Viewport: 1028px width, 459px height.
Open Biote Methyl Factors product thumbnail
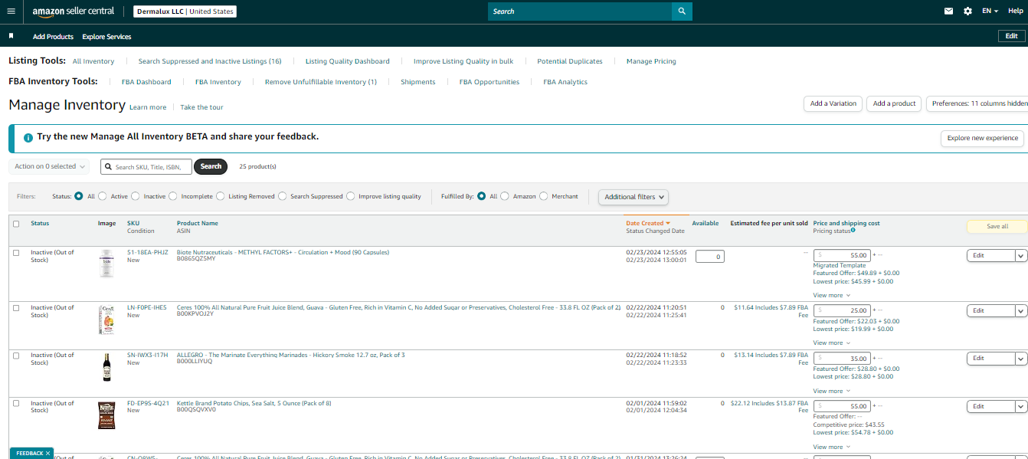pos(106,264)
